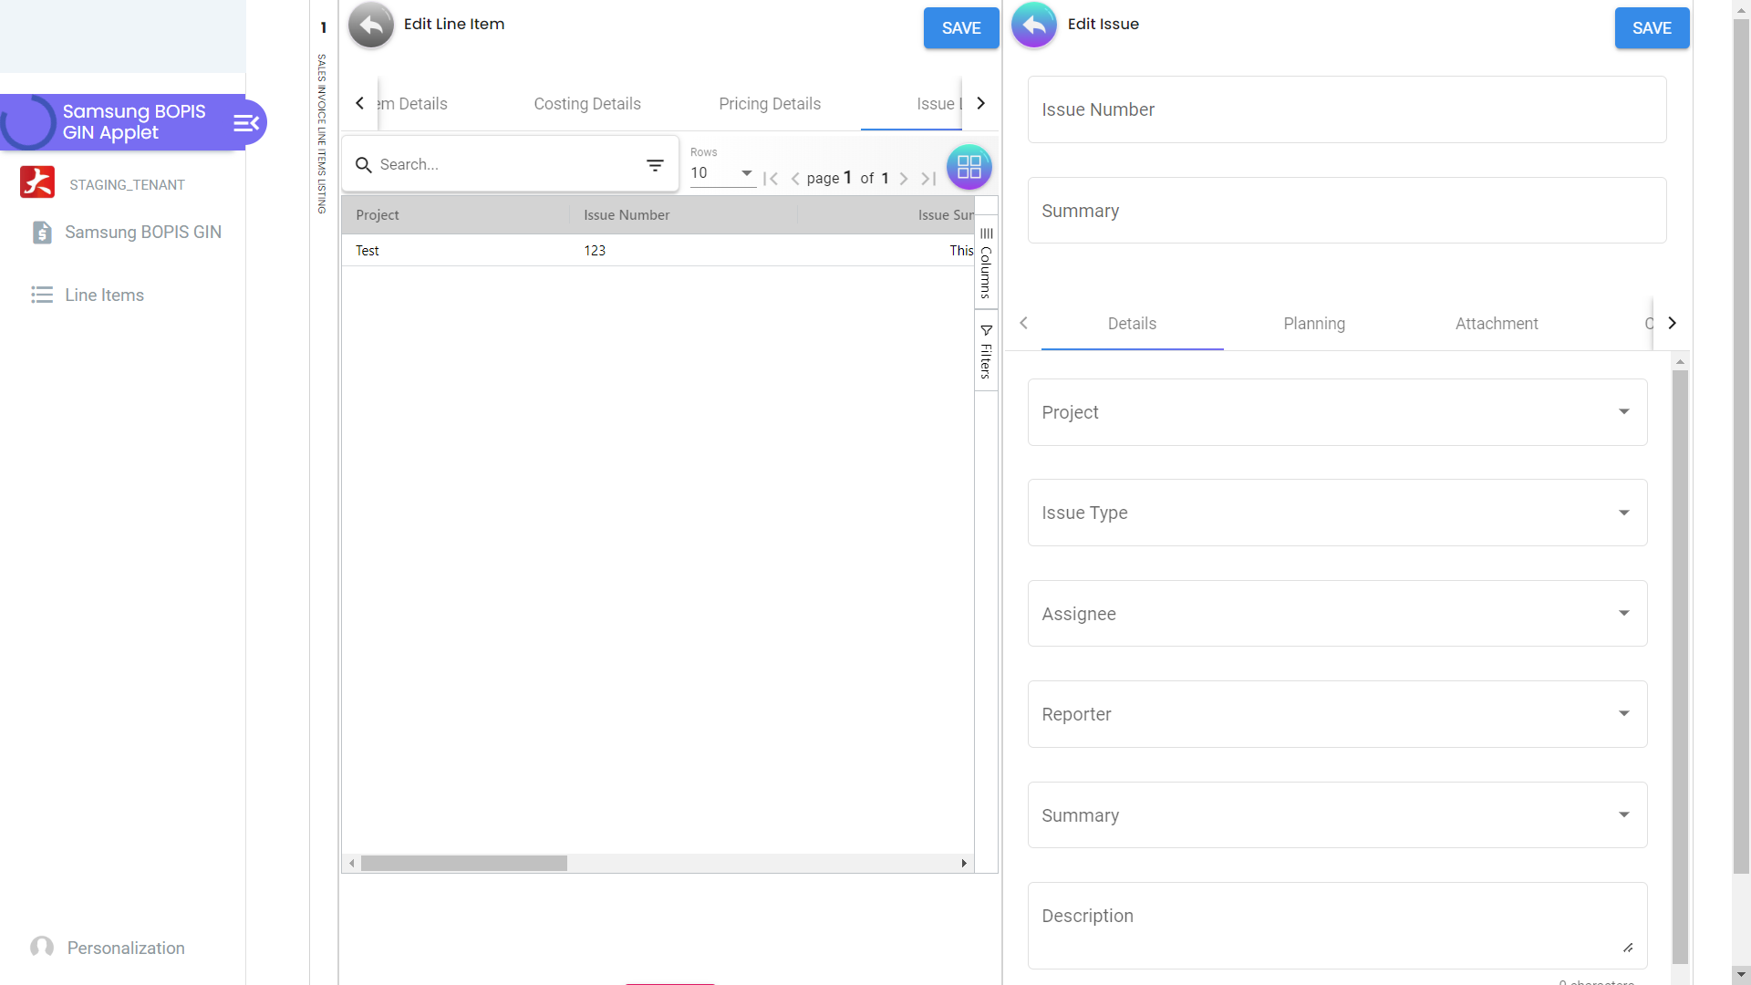Save the Edit Issue form
This screenshot has height=985, width=1751.
1651,28
